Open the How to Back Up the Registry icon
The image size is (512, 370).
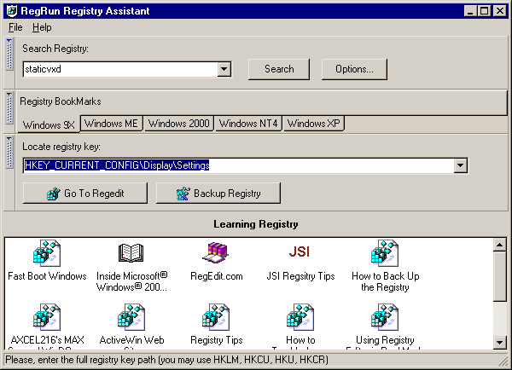click(385, 253)
